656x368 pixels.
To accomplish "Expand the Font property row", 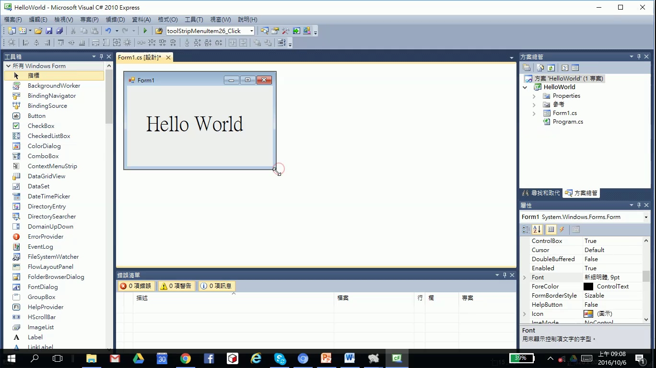I will [x=525, y=277].
